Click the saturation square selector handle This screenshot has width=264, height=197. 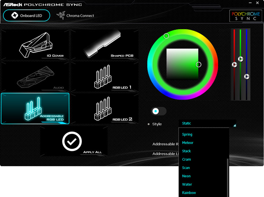pyautogui.click(x=198, y=64)
